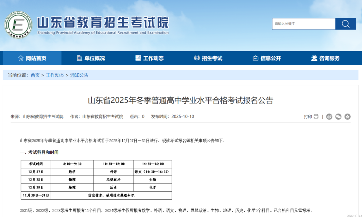The image size is (362, 217).
Task: Share to Qzone with star icon
Action: click(348, 117)
